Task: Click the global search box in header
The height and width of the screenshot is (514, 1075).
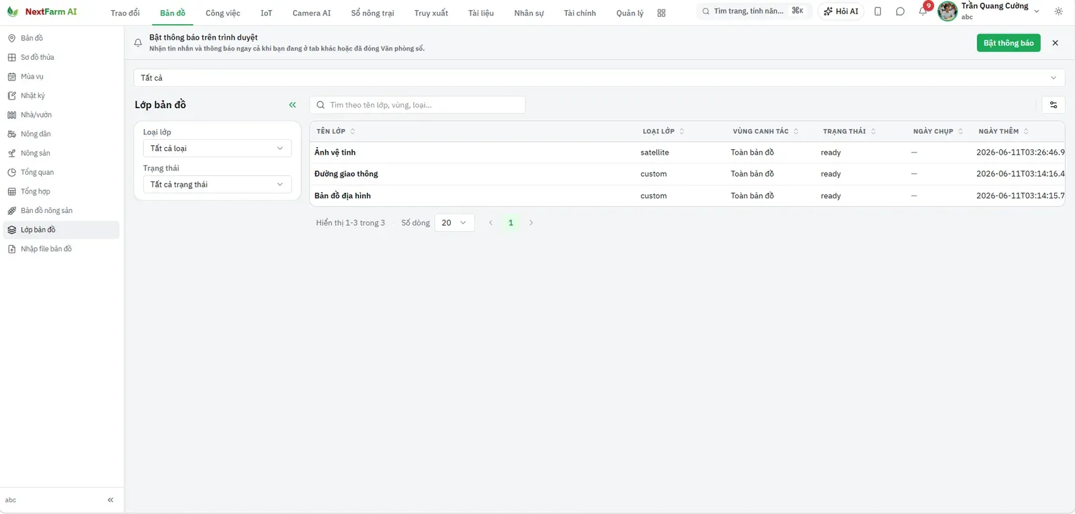Action: [x=753, y=11]
